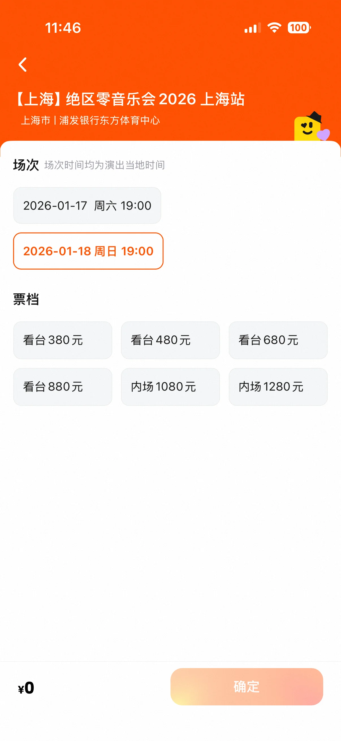Image resolution: width=341 pixels, height=741 pixels.
Task: Tap the 票档 section heading
Action: [26, 299]
